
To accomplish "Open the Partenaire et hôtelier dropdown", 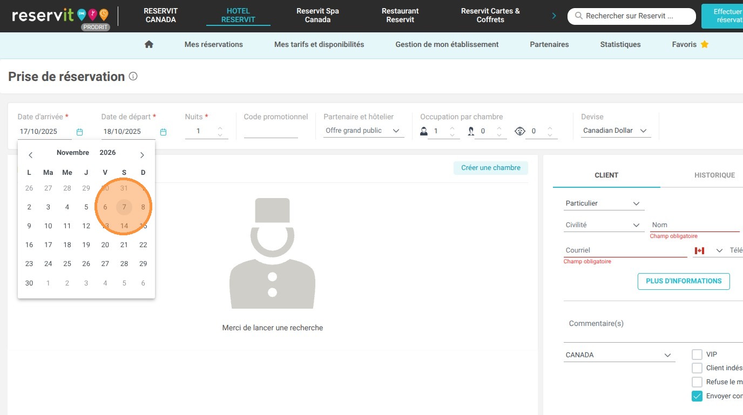I will click(x=364, y=131).
